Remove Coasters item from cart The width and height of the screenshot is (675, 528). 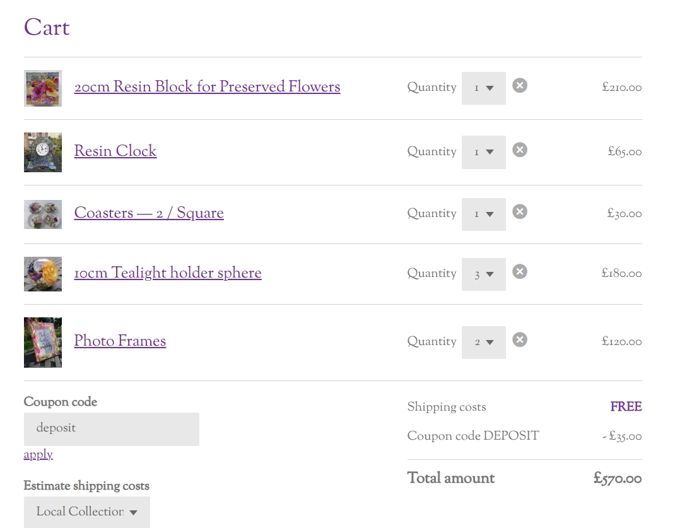point(520,212)
